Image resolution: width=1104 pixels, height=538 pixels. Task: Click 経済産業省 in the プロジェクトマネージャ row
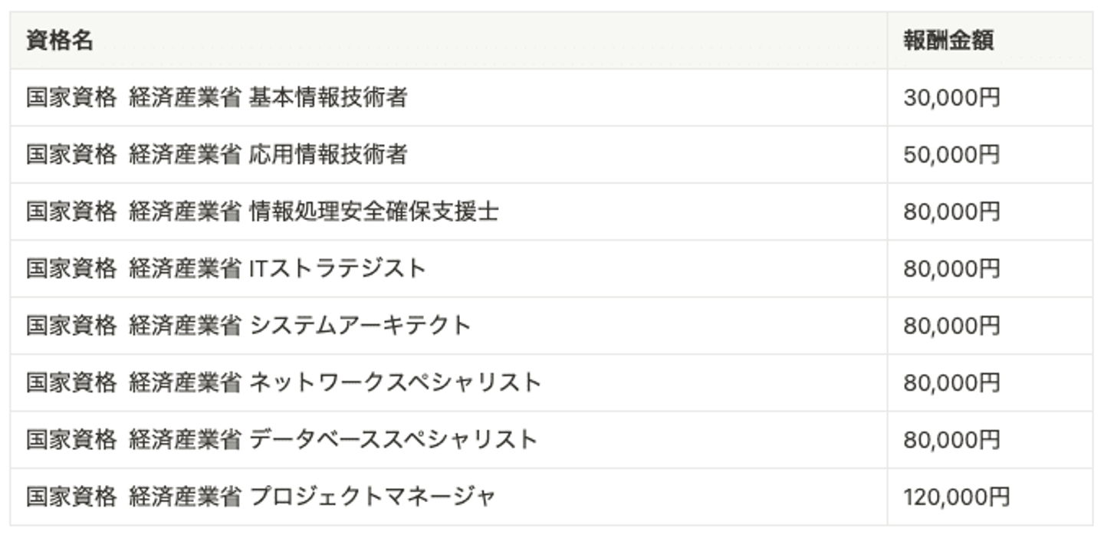click(185, 497)
